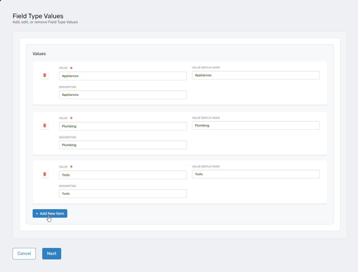The height and width of the screenshot is (272, 358).
Task: Cancel editing field type values
Action: tap(24, 254)
